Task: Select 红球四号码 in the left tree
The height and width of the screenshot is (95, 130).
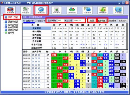Action: click(x=13, y=25)
